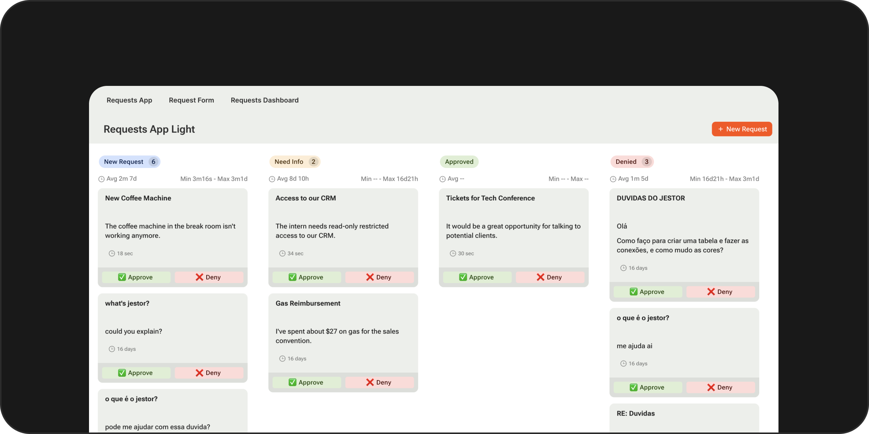The image size is (869, 434).
Task: Select the Requests App menu item
Action: 129,100
